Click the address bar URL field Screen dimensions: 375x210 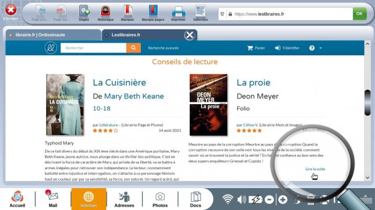pyautogui.click(x=286, y=14)
